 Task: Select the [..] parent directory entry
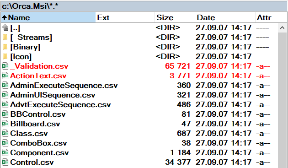15,28
